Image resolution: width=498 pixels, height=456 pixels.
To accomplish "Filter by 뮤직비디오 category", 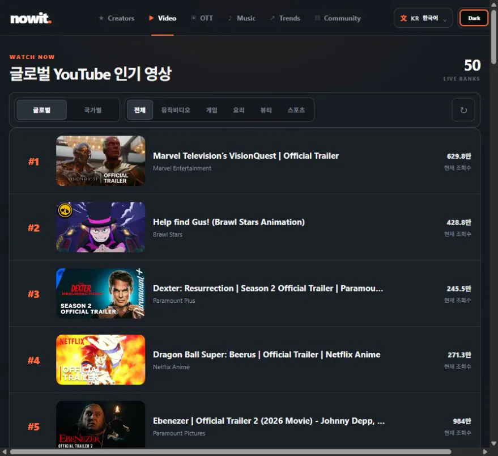I will pyautogui.click(x=176, y=110).
